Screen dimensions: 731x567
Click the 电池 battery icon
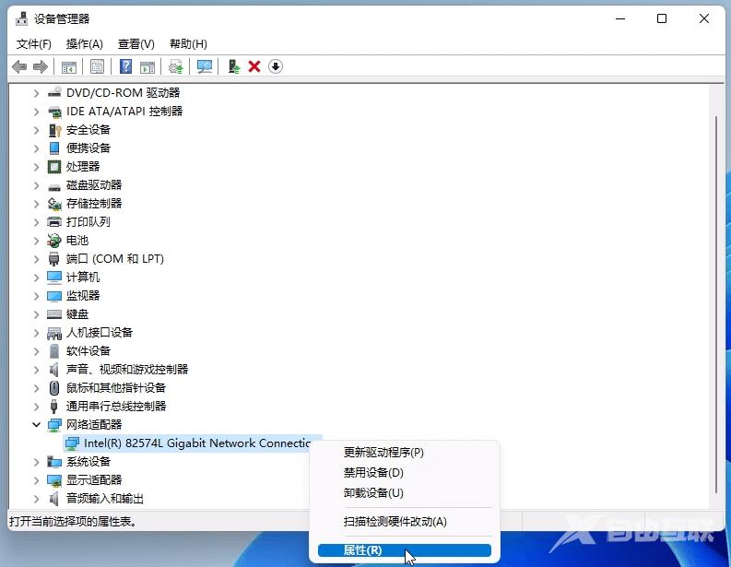pos(54,240)
